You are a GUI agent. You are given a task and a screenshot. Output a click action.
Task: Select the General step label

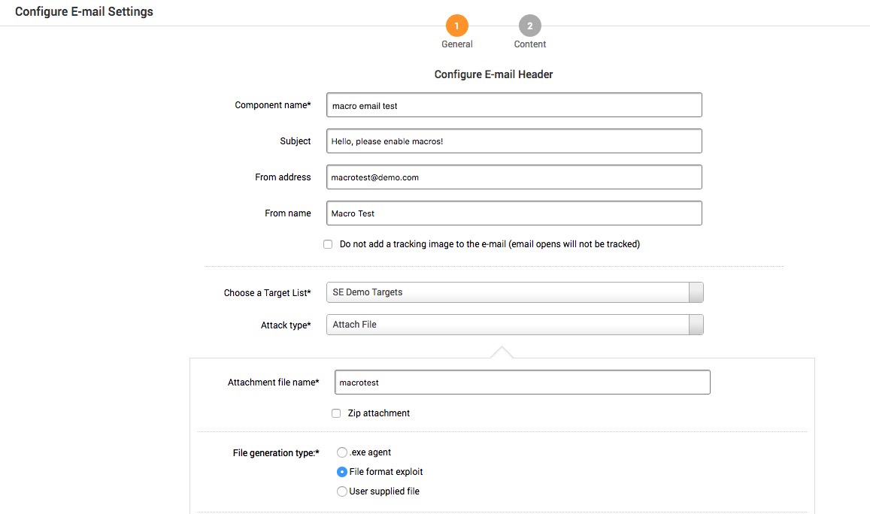pos(457,44)
